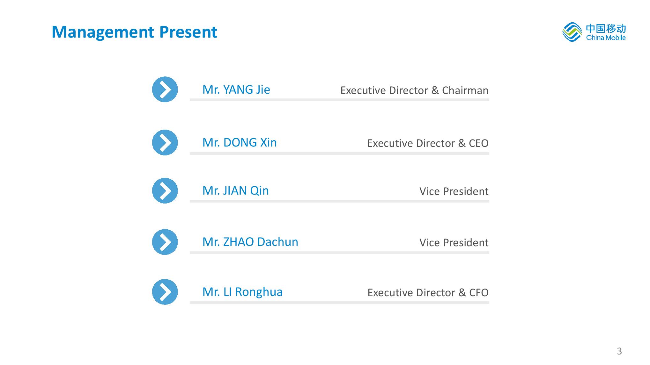Select the name Mr. DONG Xin

240,143
